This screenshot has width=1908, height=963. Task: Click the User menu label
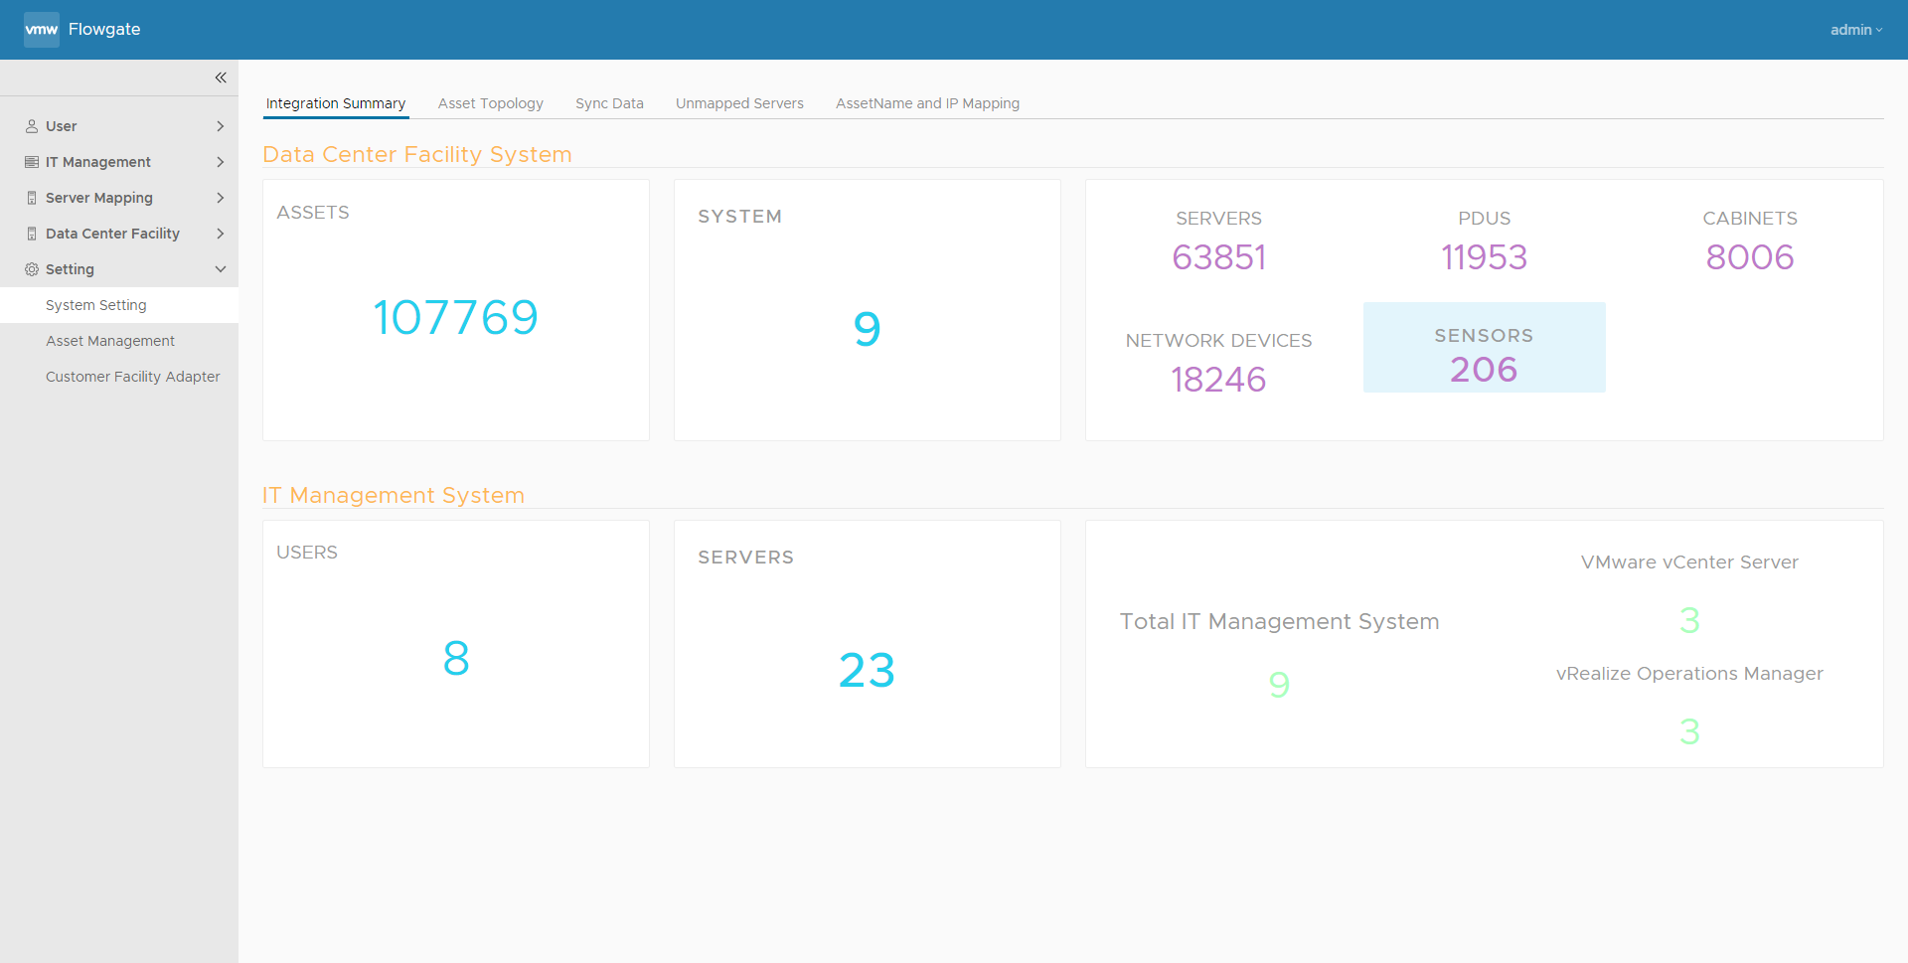[61, 126]
